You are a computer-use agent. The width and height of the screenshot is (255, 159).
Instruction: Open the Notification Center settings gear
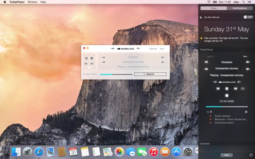[x=251, y=155]
